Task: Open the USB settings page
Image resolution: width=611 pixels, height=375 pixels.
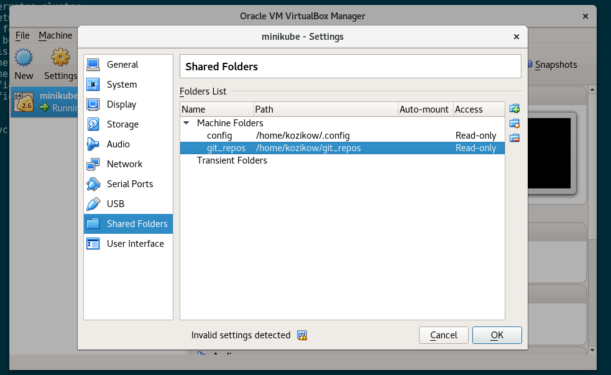Action: pos(115,204)
